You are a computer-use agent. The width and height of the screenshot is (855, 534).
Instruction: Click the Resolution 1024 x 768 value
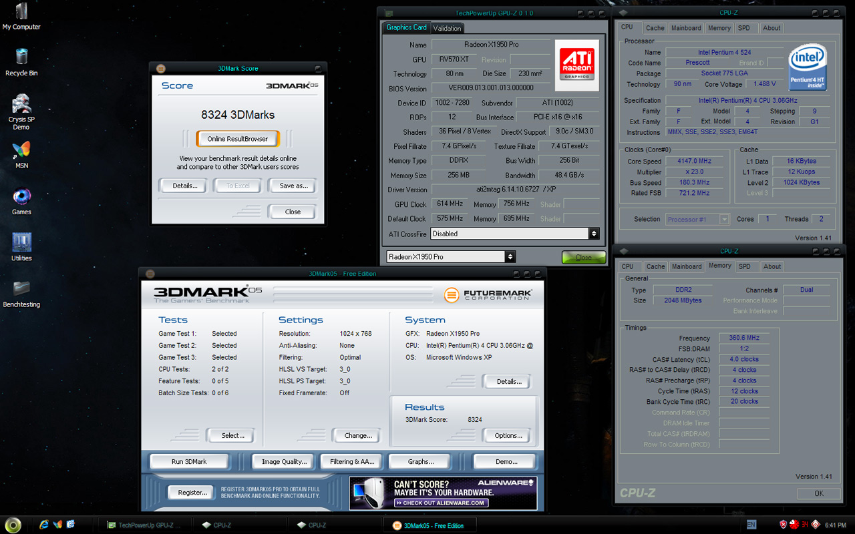(355, 334)
